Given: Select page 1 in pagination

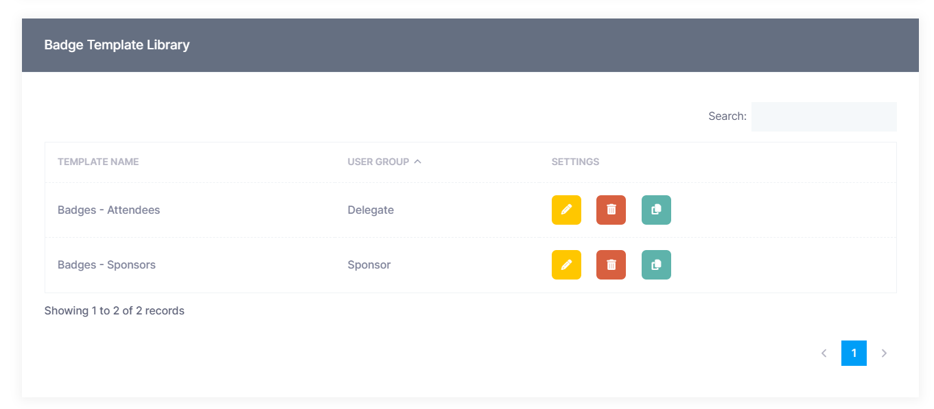Looking at the screenshot, I should [x=854, y=354].
